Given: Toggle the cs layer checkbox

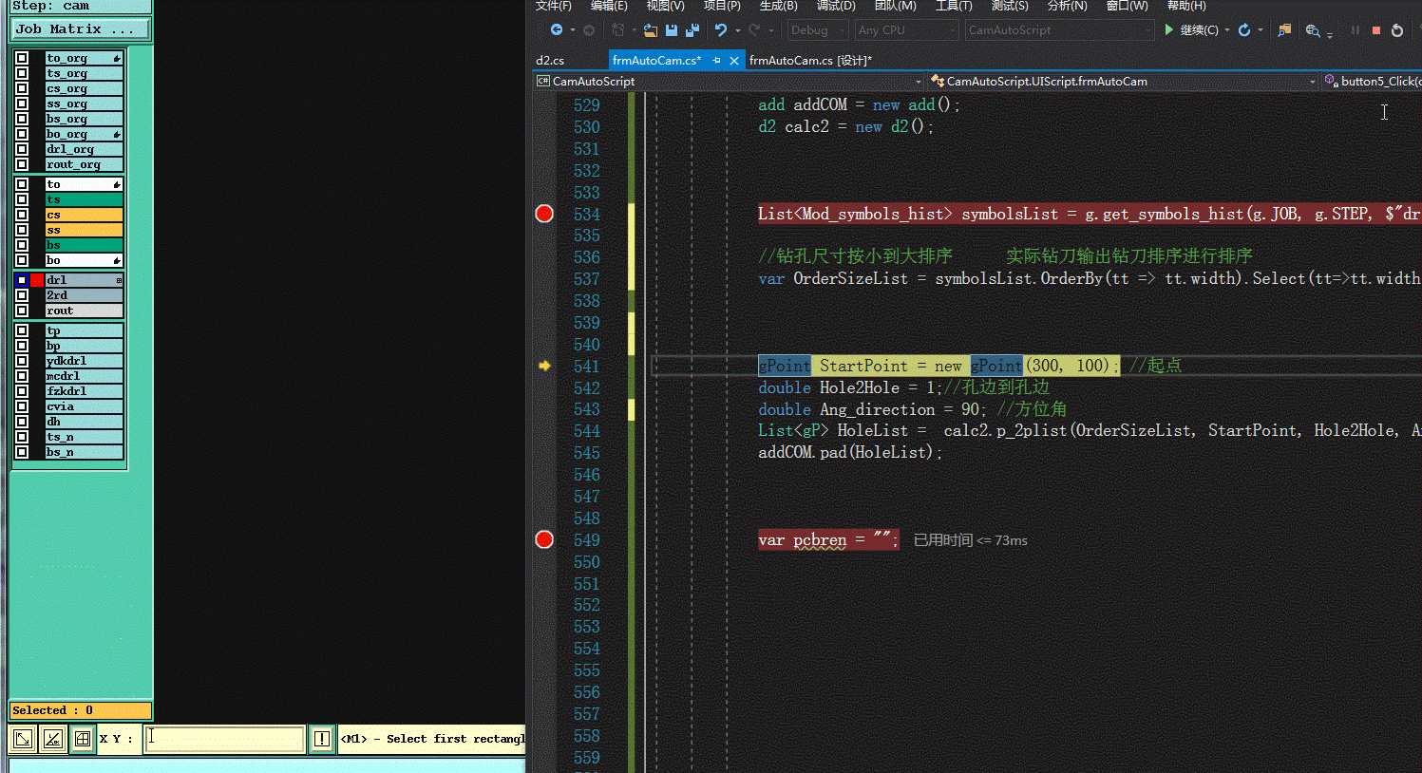Looking at the screenshot, I should point(22,215).
